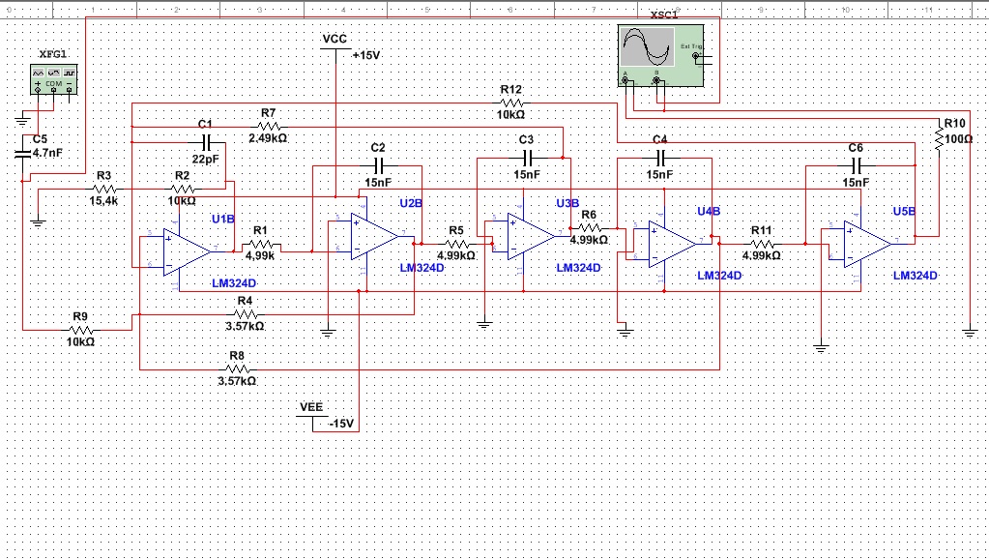Click the +15V voltage value text
989x559 pixels.
click(x=366, y=56)
